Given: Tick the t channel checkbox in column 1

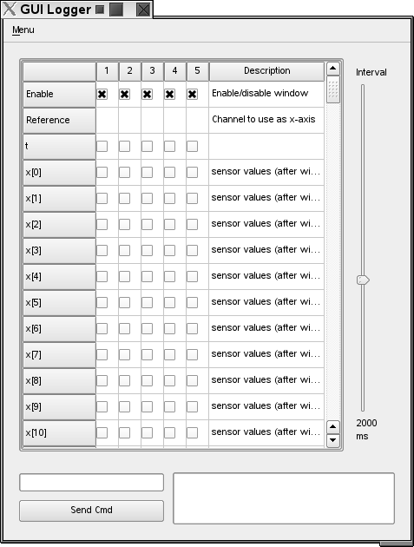Looking at the screenshot, I should pyautogui.click(x=102, y=146).
